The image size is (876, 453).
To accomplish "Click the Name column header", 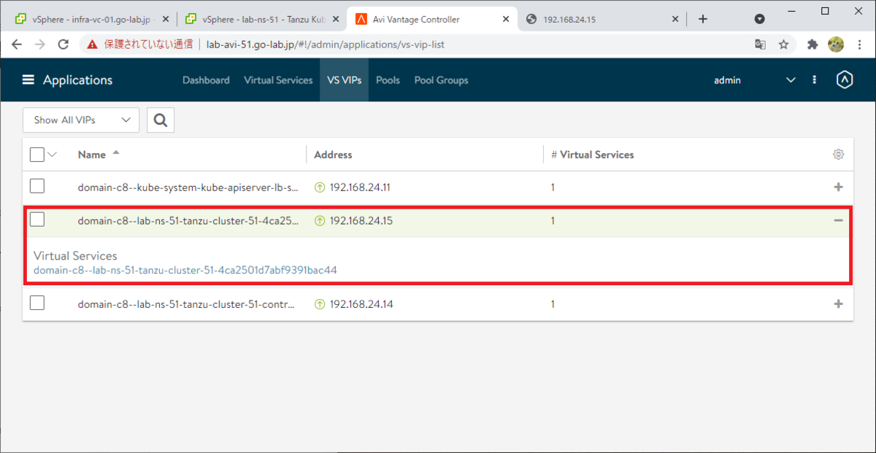I will tap(92, 155).
